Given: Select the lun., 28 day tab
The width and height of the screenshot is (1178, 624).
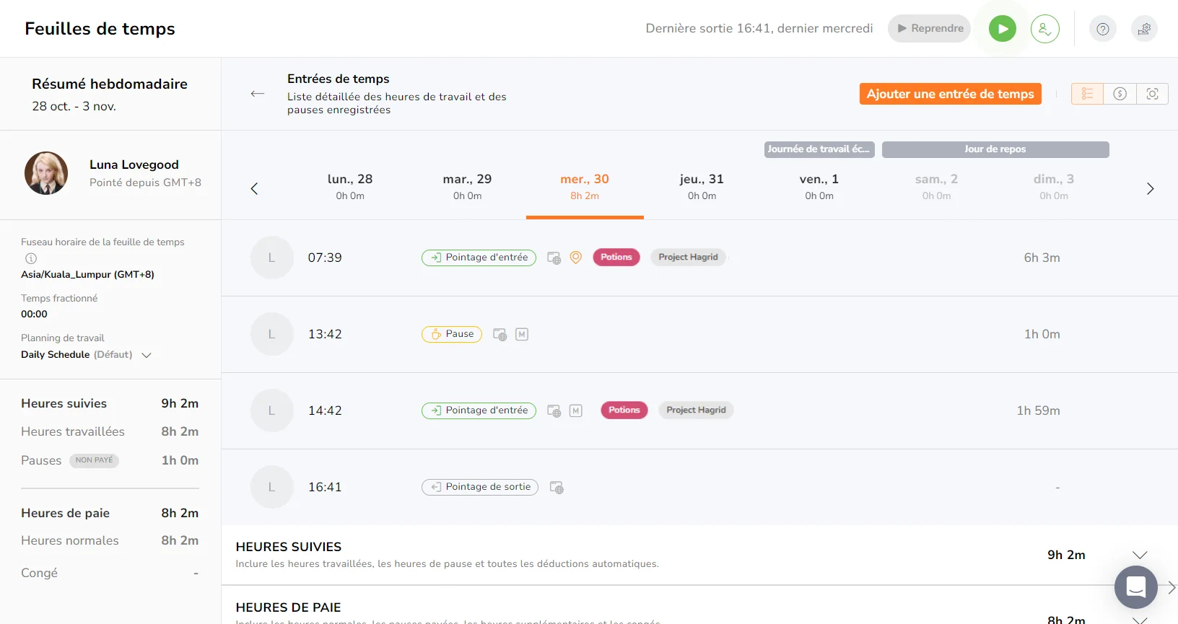Looking at the screenshot, I should coord(350,186).
